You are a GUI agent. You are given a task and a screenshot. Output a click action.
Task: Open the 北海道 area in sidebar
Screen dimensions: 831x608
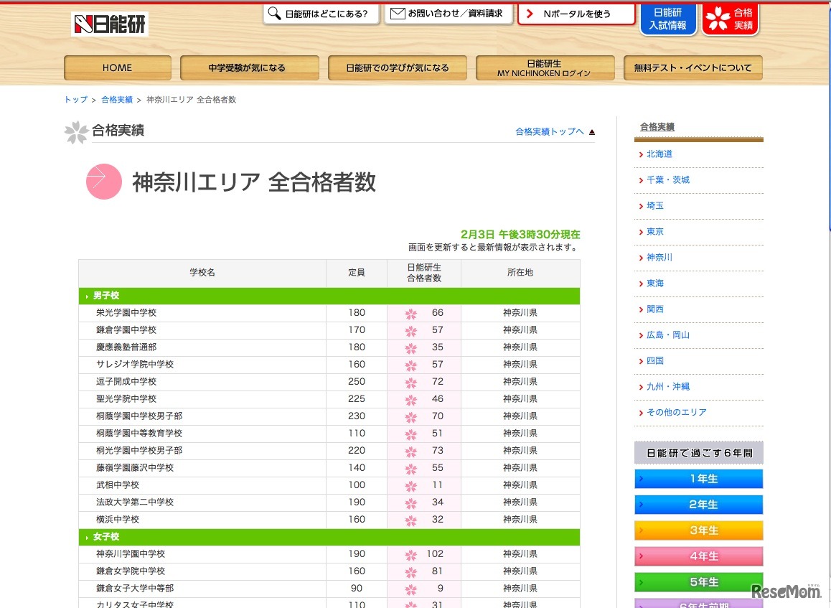pos(659,154)
